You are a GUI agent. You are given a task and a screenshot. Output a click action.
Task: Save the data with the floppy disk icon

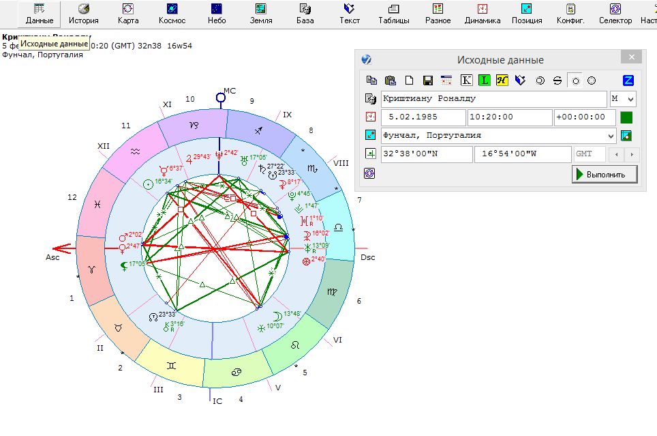(x=428, y=80)
